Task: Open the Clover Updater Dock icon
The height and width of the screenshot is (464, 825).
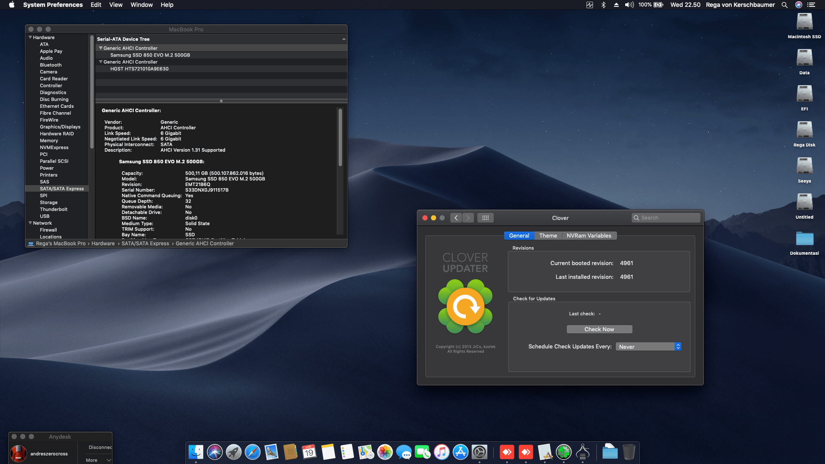Action: (x=564, y=452)
